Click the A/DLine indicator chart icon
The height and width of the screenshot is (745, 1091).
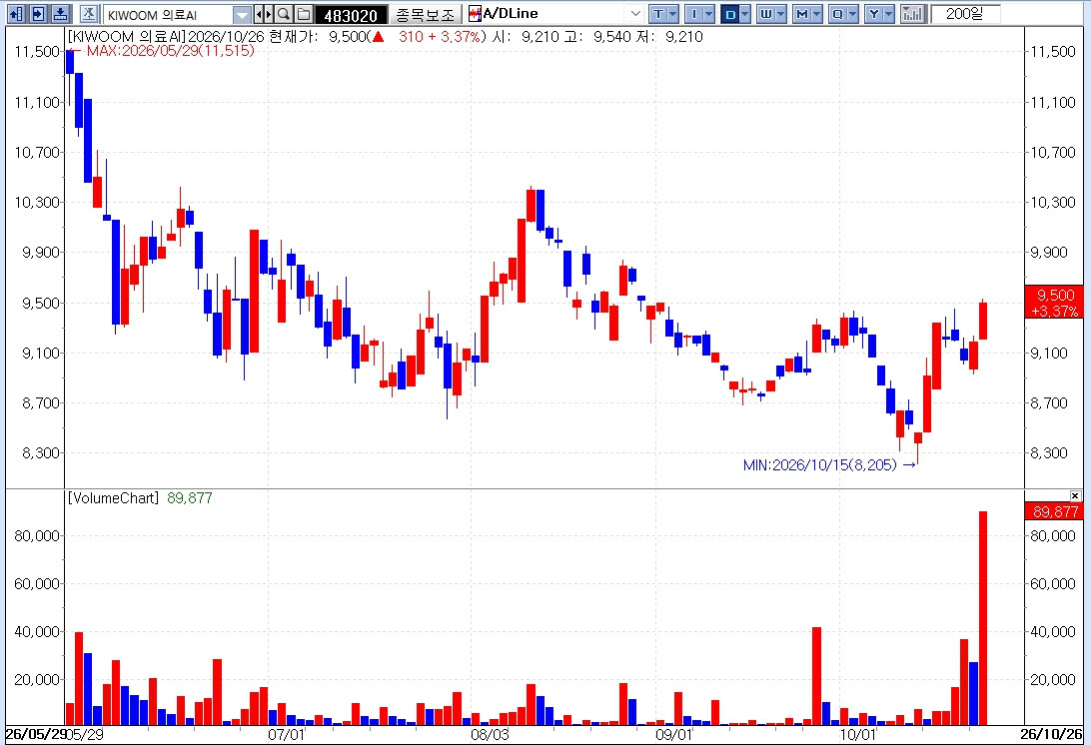coord(475,13)
